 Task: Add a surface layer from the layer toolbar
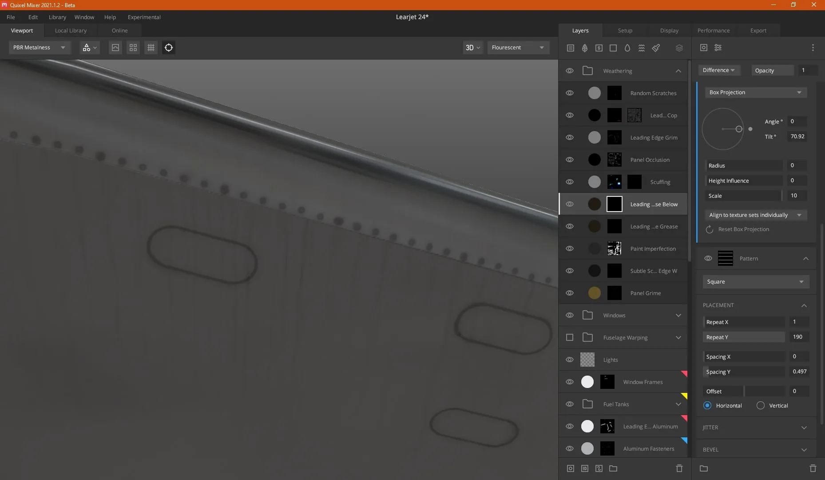571,48
